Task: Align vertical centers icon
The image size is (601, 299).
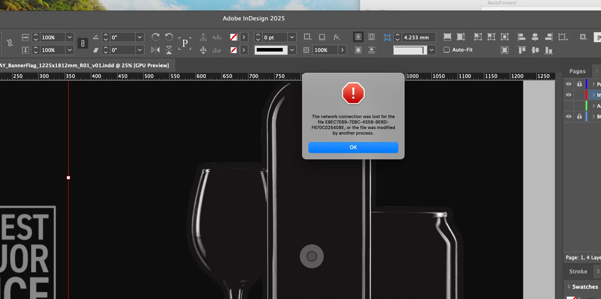Action: (535, 50)
